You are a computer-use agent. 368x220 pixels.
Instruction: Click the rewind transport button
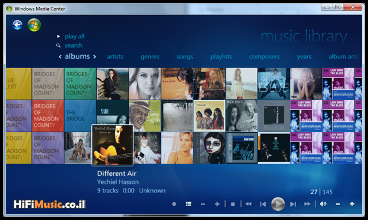(248, 204)
